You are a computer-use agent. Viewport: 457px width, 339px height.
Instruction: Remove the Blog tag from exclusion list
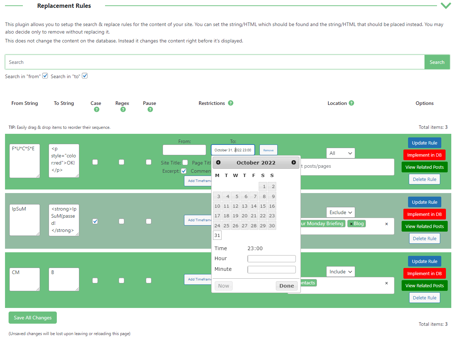coord(351,224)
